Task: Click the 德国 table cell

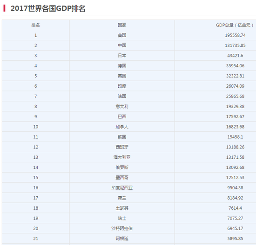Action: pos(122,66)
